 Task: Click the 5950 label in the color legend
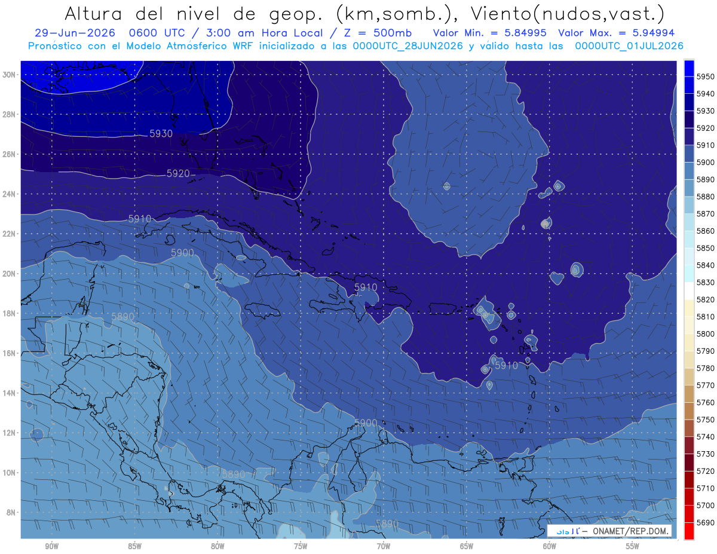pyautogui.click(x=706, y=76)
